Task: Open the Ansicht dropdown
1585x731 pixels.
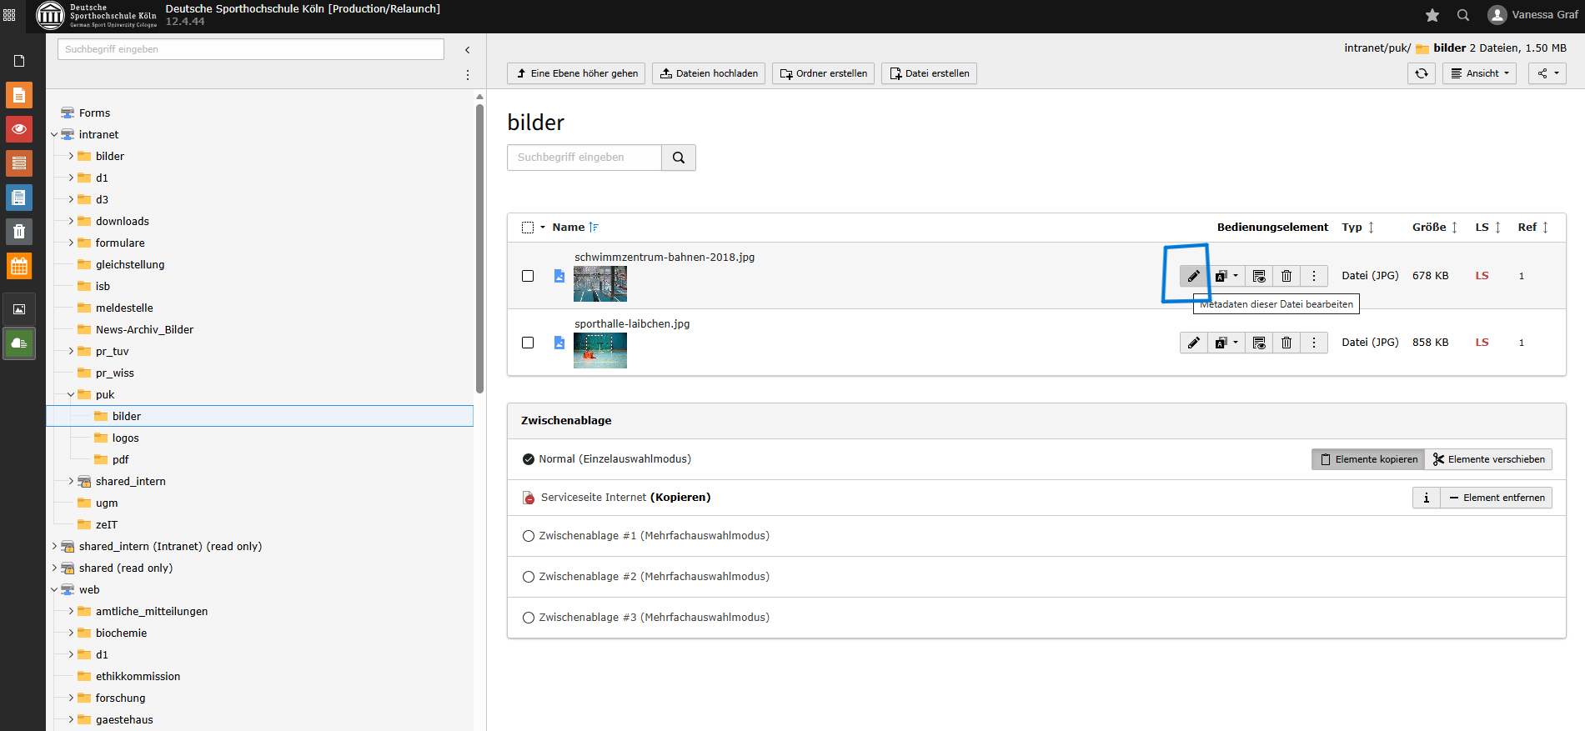Action: pos(1479,73)
